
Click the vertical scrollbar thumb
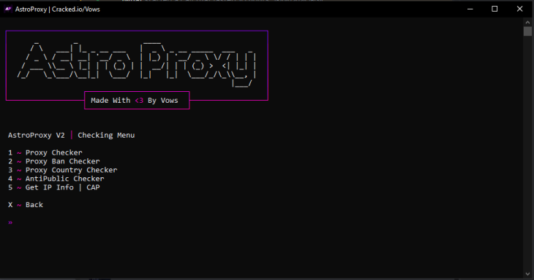527,31
